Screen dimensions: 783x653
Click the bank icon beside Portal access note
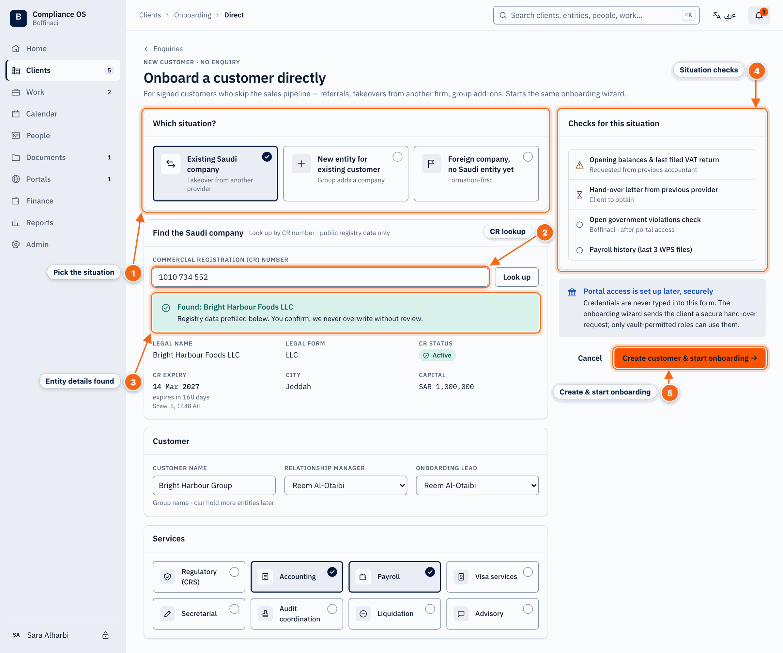pos(572,292)
